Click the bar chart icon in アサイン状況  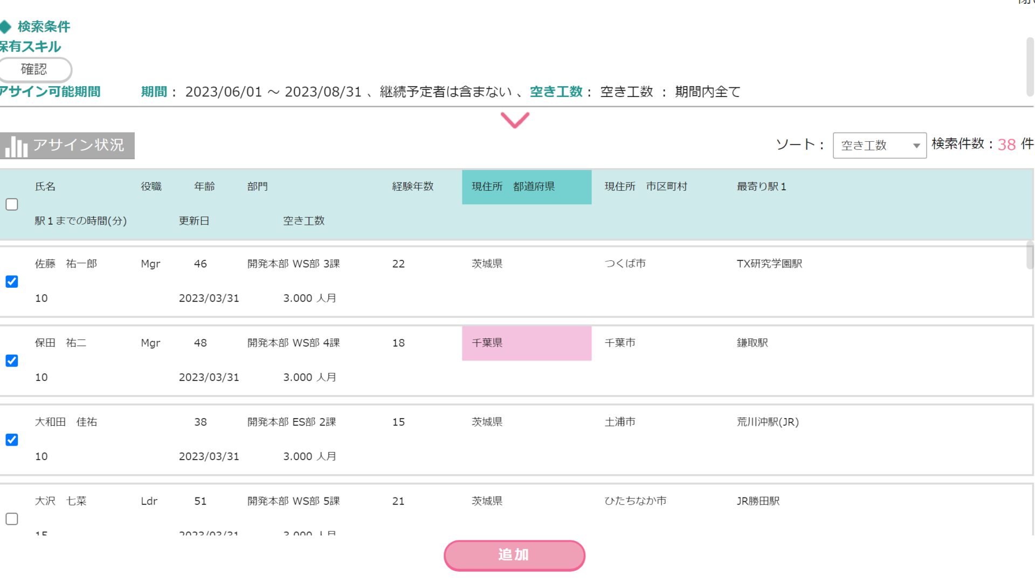coord(16,146)
